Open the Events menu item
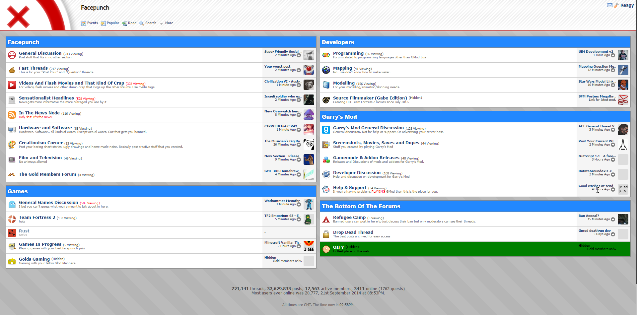Image resolution: width=637 pixels, height=315 pixels. tap(90, 23)
